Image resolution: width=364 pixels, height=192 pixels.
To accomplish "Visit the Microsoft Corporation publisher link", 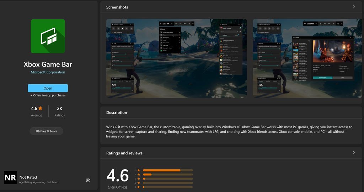I will pos(48,72).
